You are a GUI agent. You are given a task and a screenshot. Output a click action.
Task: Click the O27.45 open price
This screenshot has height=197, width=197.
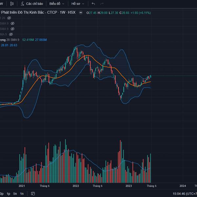point(92,13)
